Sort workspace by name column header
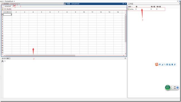 [130, 7]
